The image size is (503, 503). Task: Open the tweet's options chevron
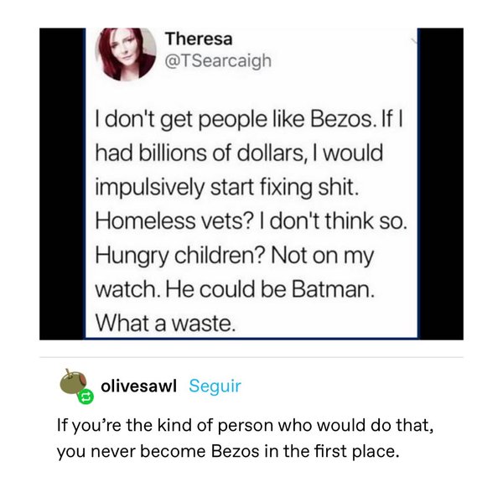[412, 39]
